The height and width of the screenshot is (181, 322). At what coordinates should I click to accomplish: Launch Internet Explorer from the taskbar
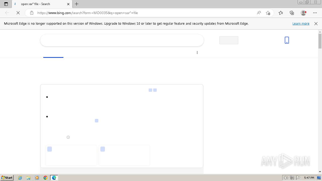(x=20, y=178)
